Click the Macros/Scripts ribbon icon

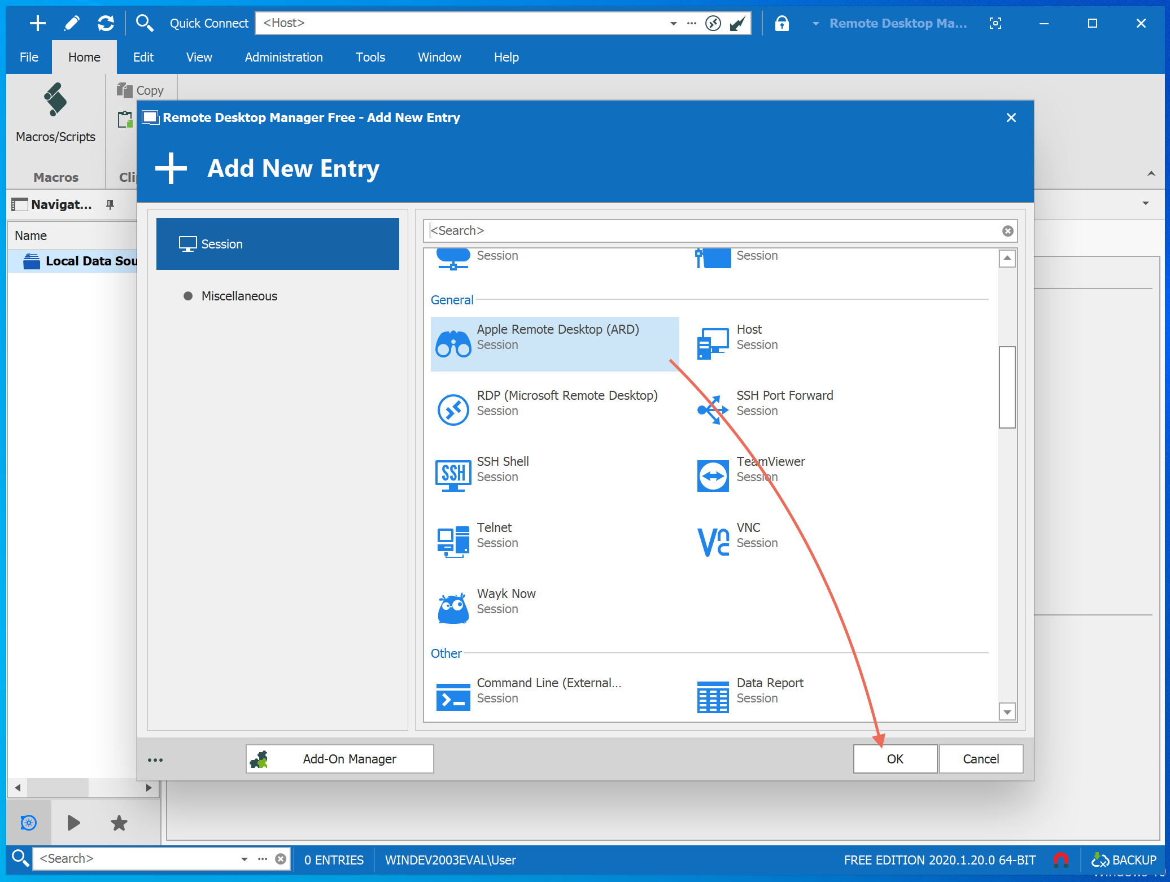(x=55, y=101)
